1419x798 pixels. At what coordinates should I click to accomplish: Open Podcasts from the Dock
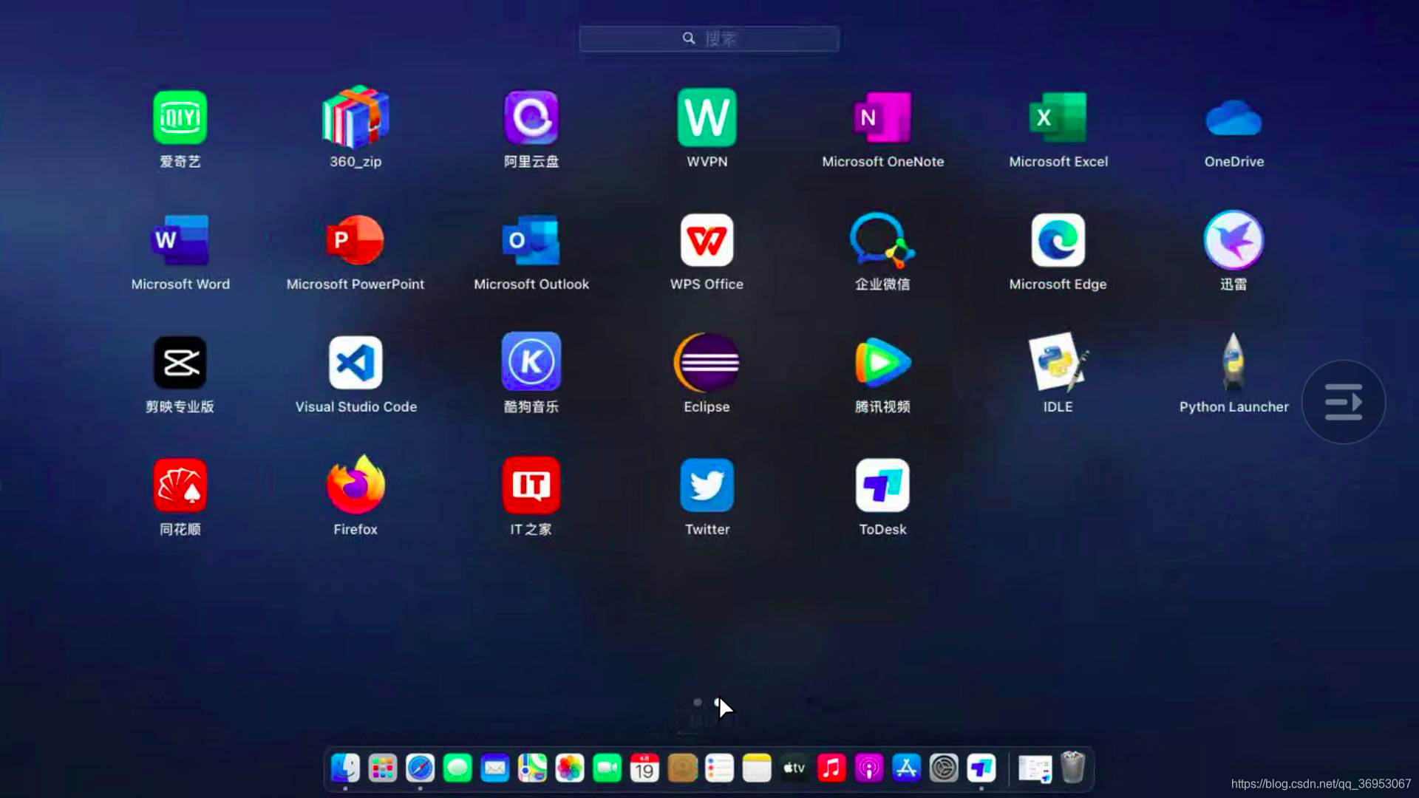click(869, 768)
